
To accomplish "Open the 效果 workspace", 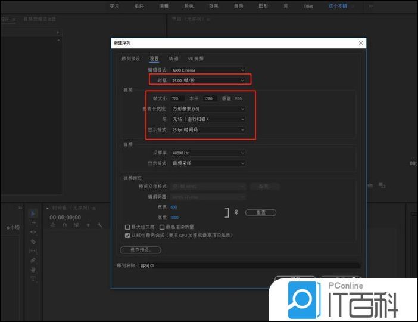I will pyautogui.click(x=214, y=6).
